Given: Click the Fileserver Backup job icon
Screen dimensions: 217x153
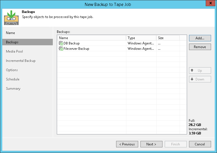Looking at the screenshot, I should [61, 49].
